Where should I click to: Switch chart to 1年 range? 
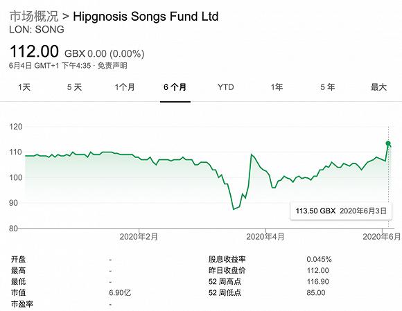click(277, 87)
